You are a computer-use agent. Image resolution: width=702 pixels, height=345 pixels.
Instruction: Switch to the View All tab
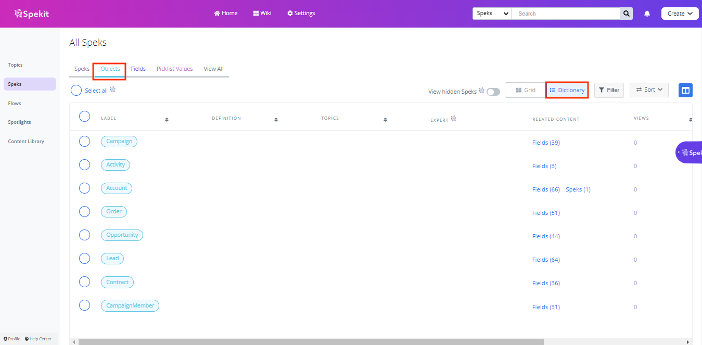pyautogui.click(x=213, y=69)
